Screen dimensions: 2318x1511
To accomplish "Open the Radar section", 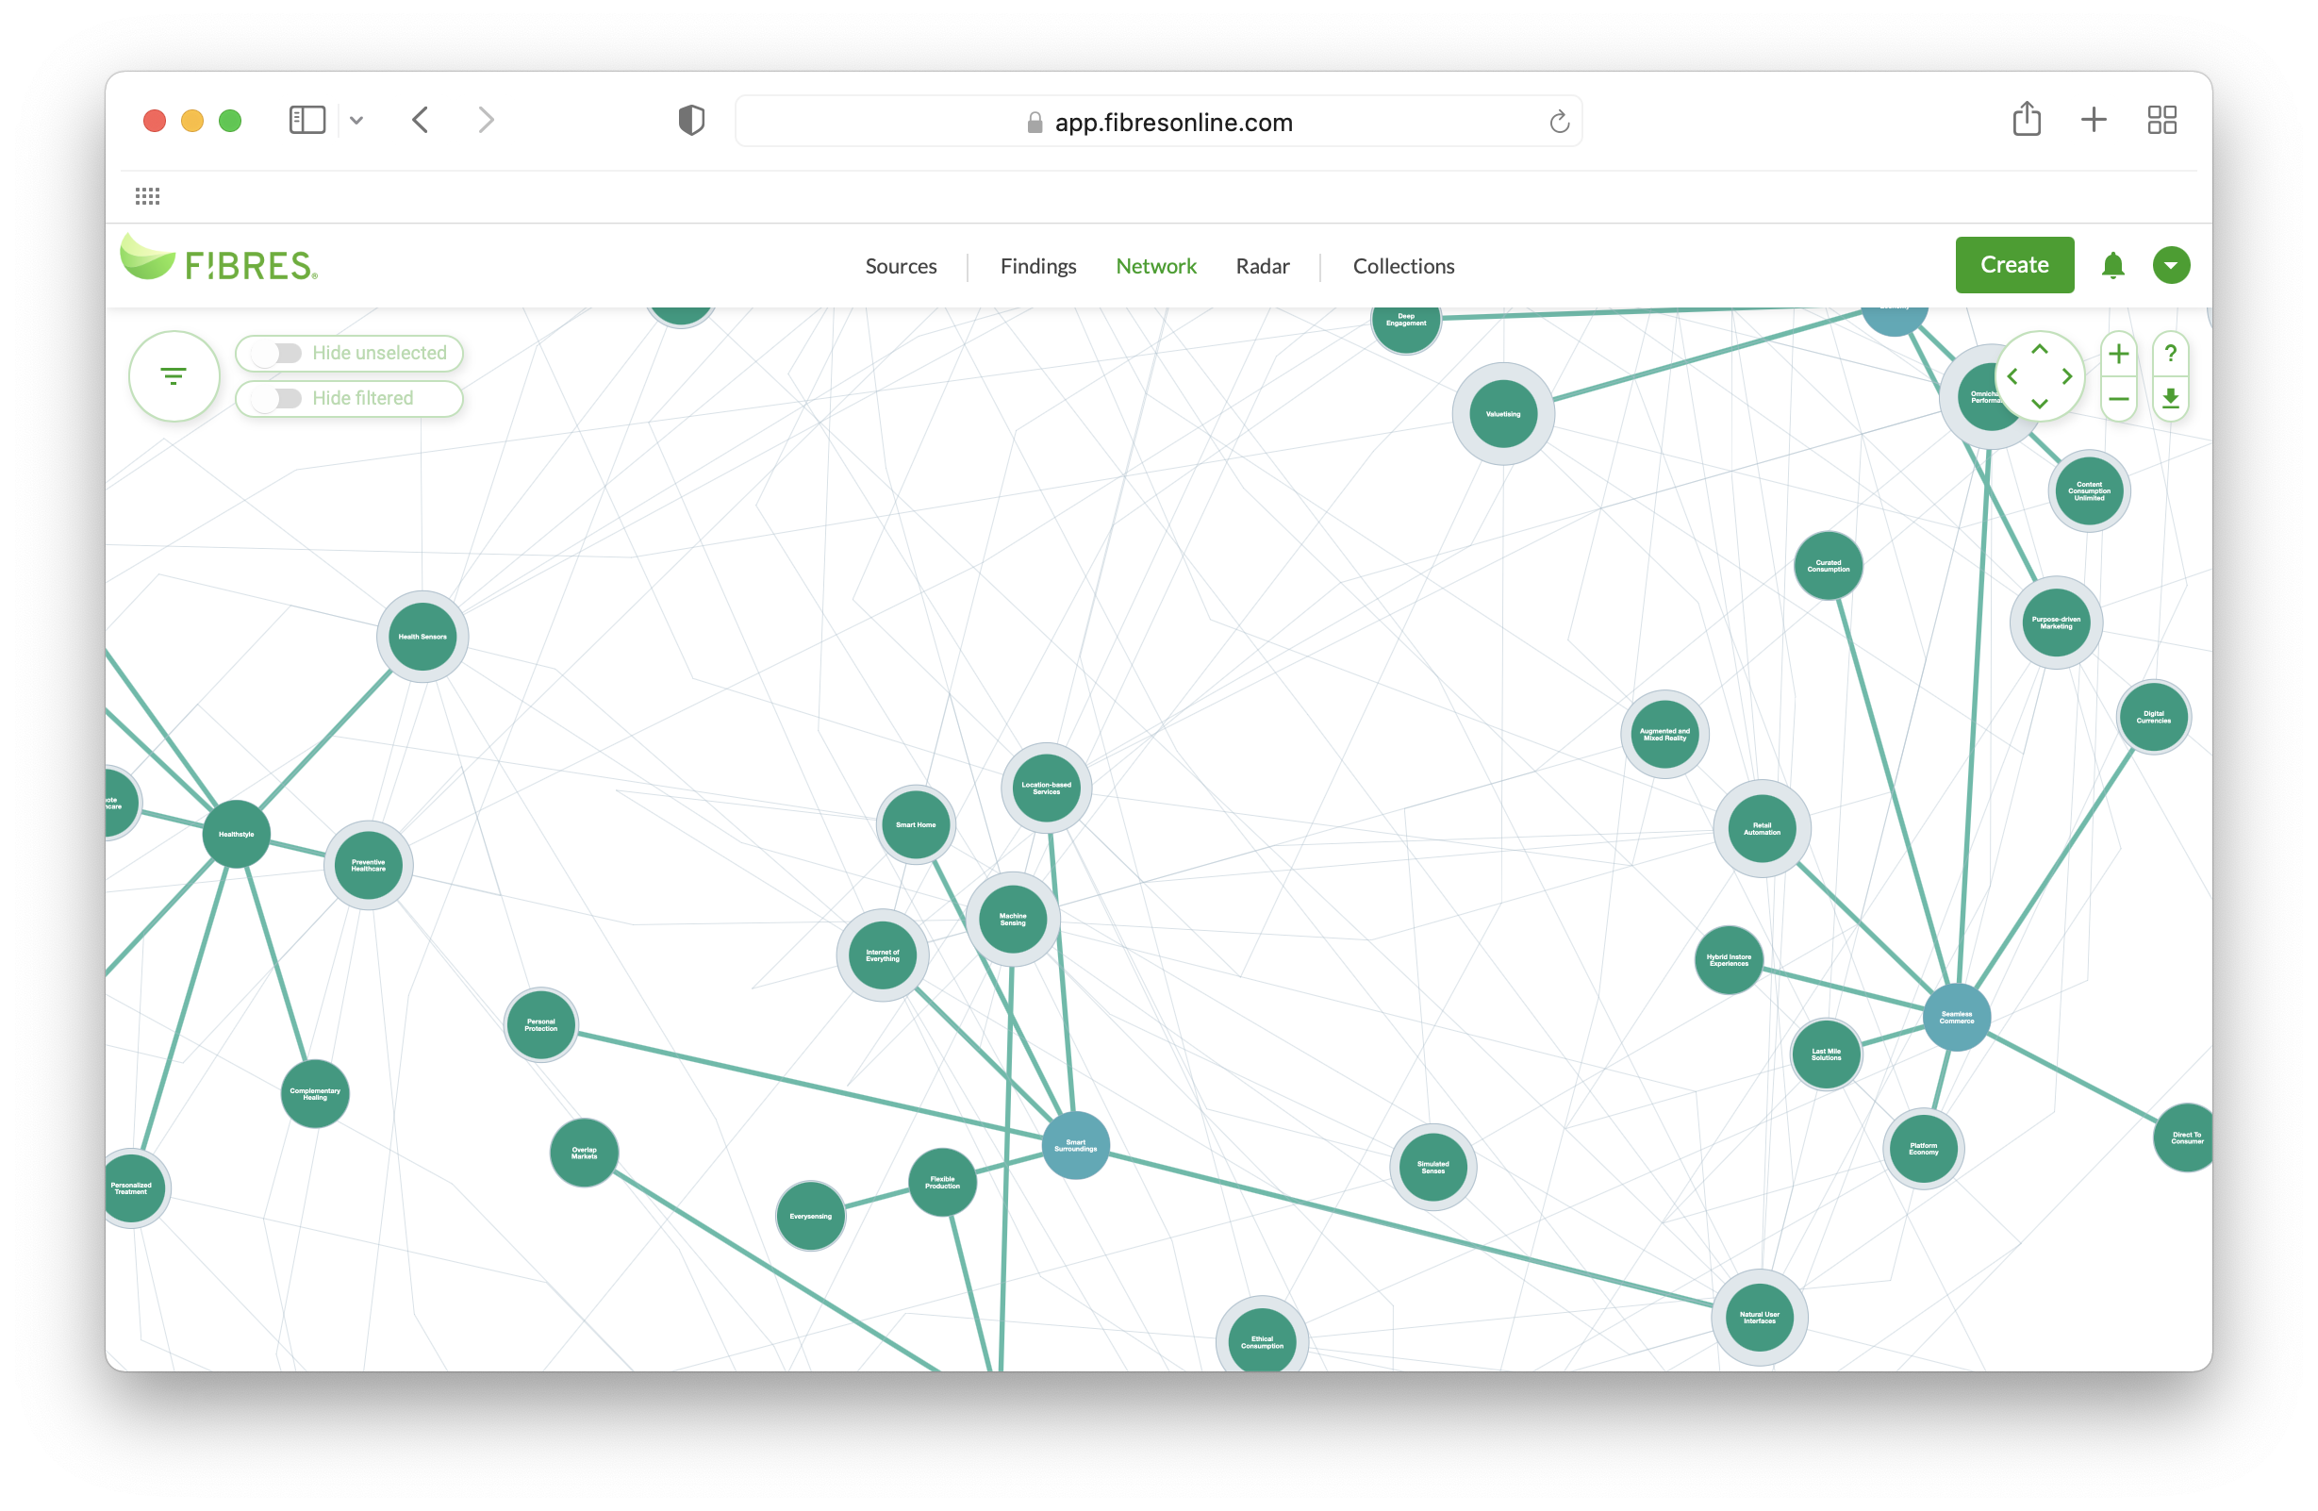I will tap(1261, 266).
